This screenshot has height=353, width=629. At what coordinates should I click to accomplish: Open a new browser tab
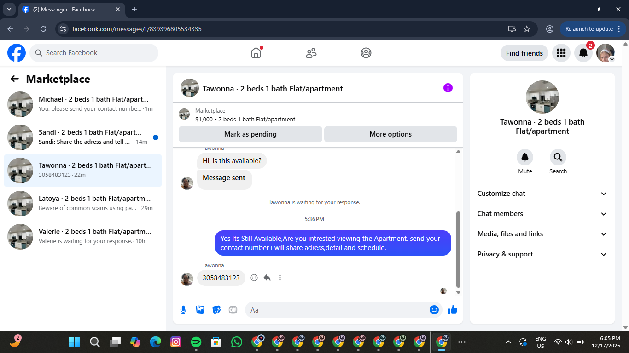coord(134,9)
